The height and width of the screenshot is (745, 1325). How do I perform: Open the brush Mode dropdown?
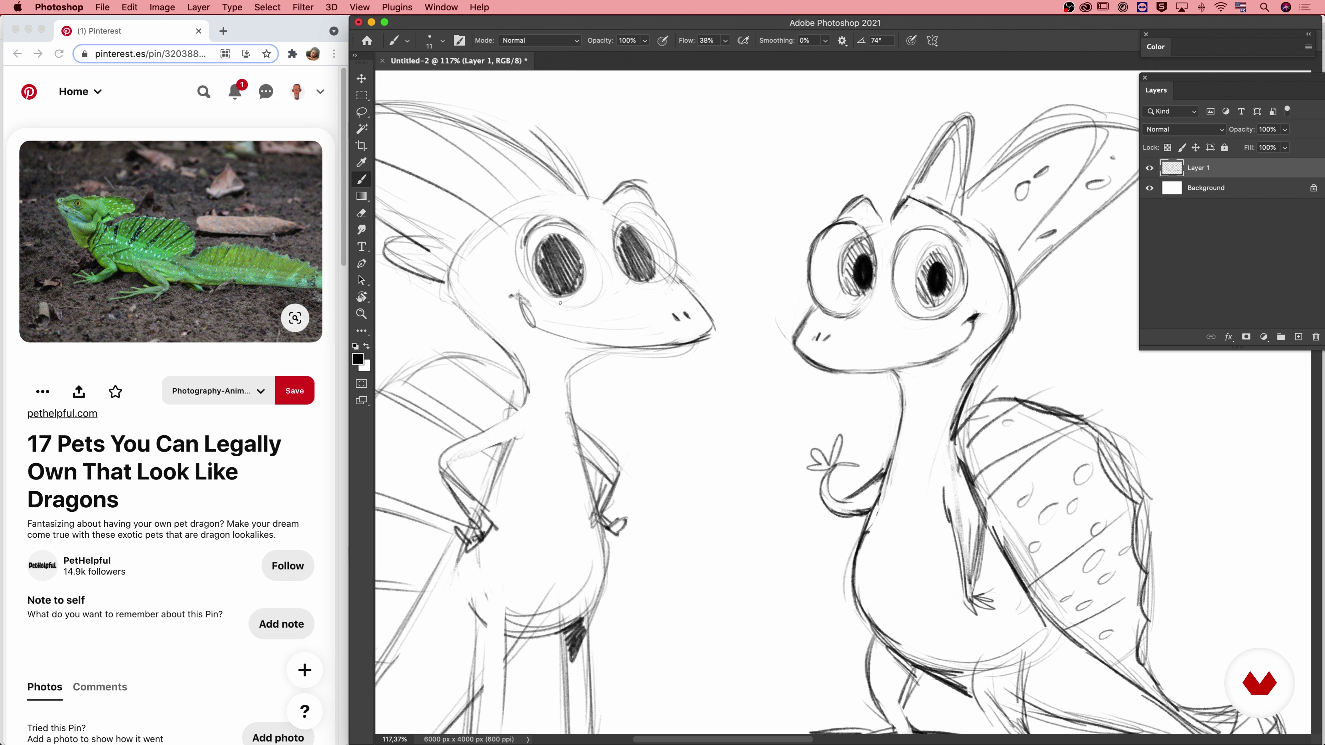click(540, 41)
